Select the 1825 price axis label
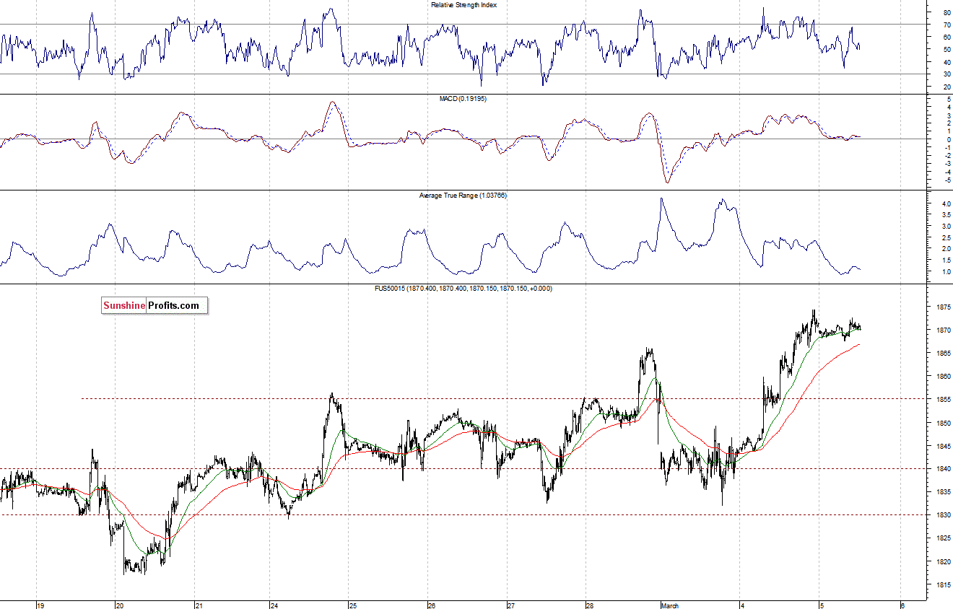Viewport: 953px width, 609px height. click(944, 538)
